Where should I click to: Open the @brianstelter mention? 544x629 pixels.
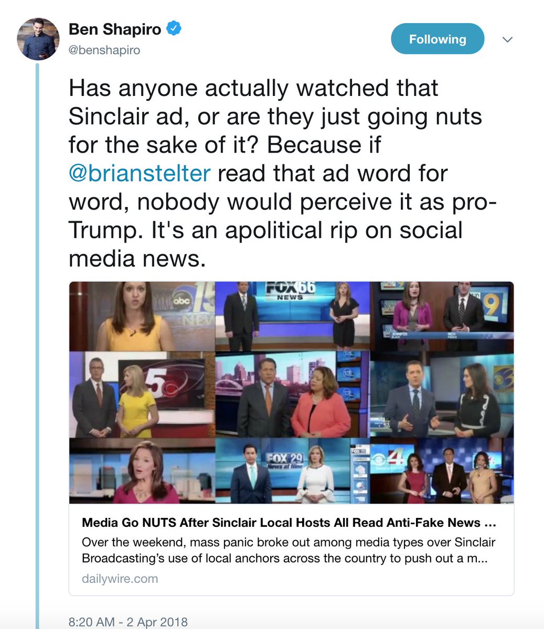tap(140, 173)
